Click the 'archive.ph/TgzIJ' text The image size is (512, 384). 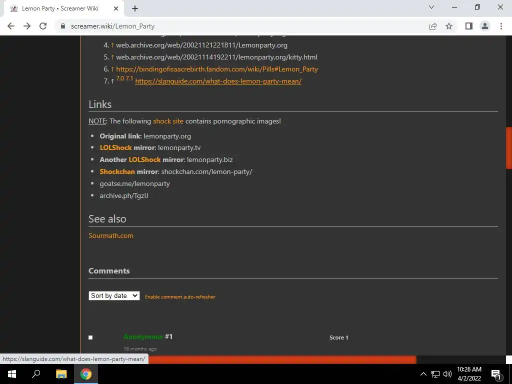124,195
